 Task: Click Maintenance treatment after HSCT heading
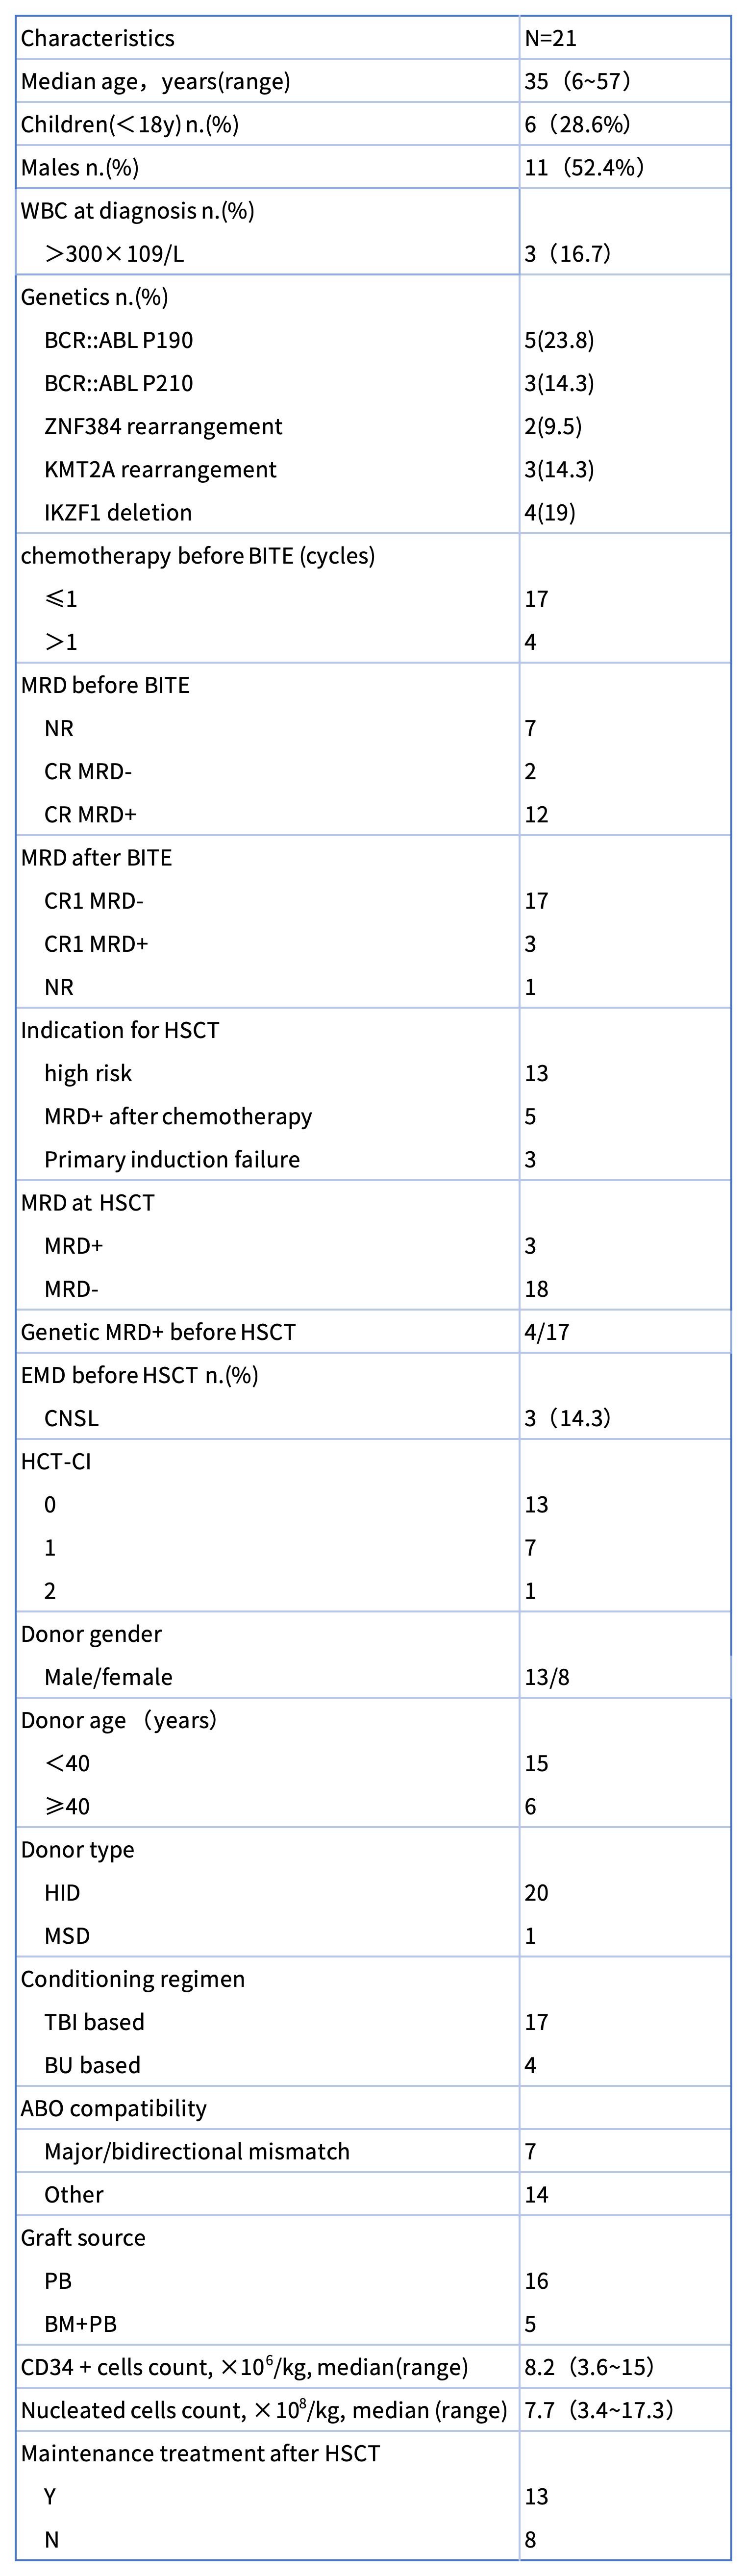tap(200, 2453)
